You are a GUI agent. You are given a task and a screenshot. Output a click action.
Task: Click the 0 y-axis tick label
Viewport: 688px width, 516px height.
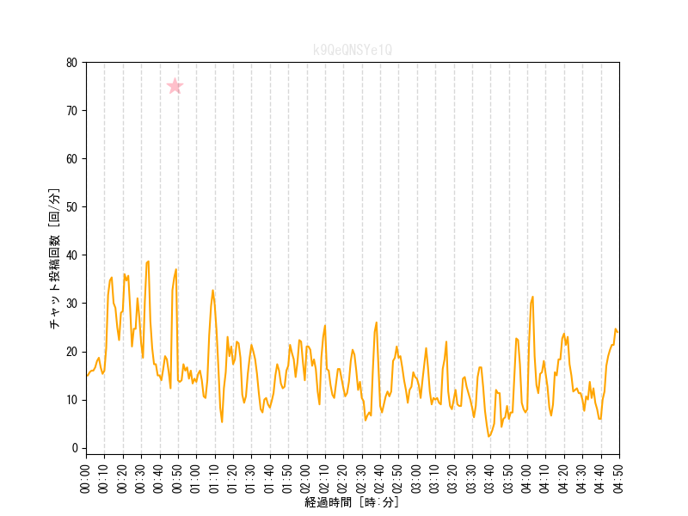click(x=75, y=448)
